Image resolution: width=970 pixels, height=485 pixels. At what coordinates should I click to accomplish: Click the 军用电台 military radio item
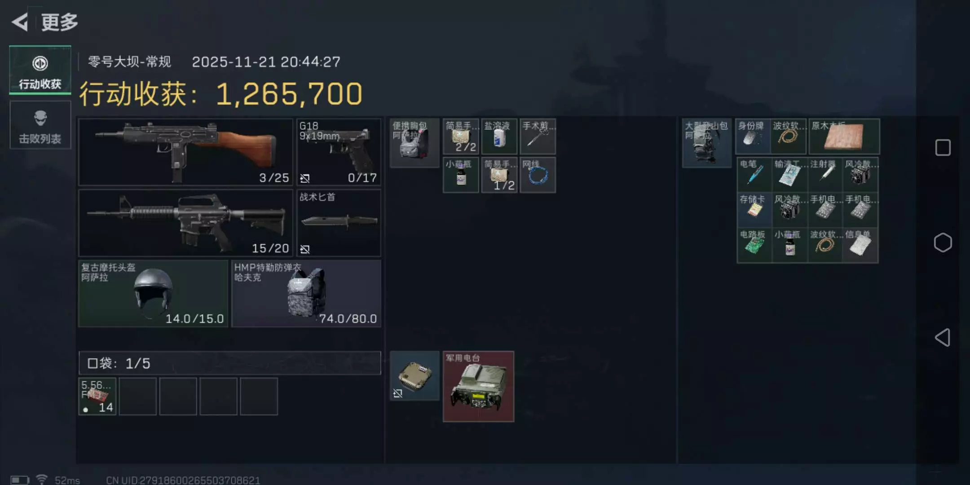tap(478, 386)
